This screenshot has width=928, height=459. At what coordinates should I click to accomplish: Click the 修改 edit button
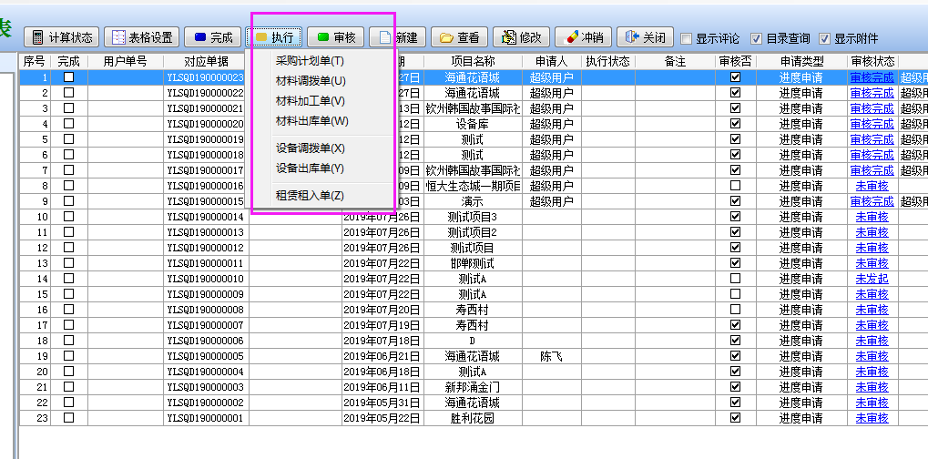(521, 37)
